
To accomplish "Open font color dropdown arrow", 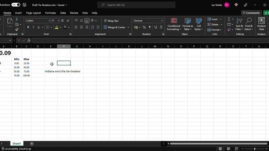I will (x=69, y=27).
